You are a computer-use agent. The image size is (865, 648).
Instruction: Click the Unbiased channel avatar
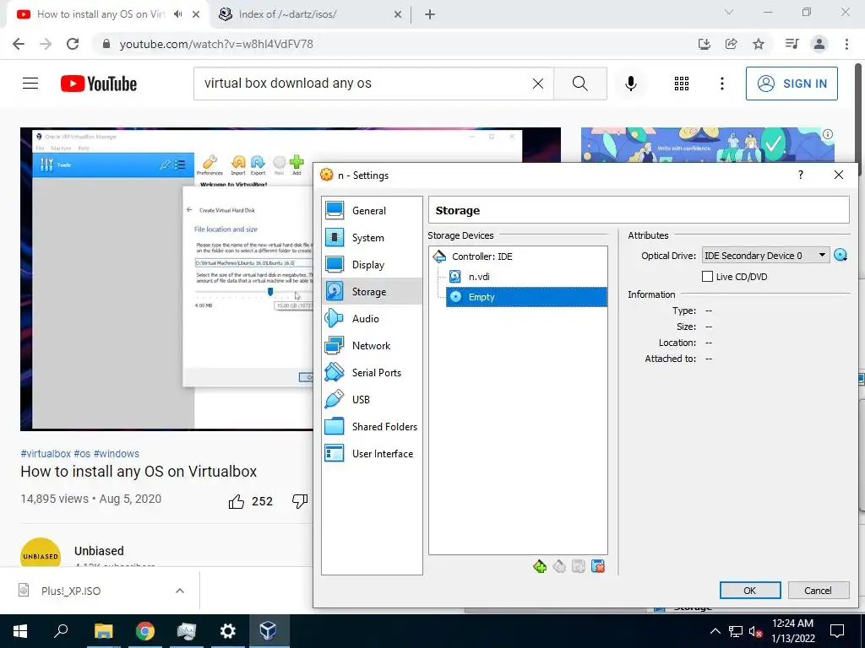(41, 553)
